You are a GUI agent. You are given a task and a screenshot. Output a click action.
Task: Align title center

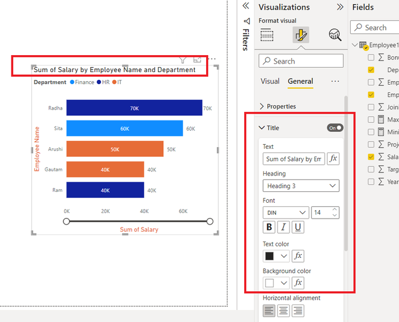pyautogui.click(x=284, y=310)
